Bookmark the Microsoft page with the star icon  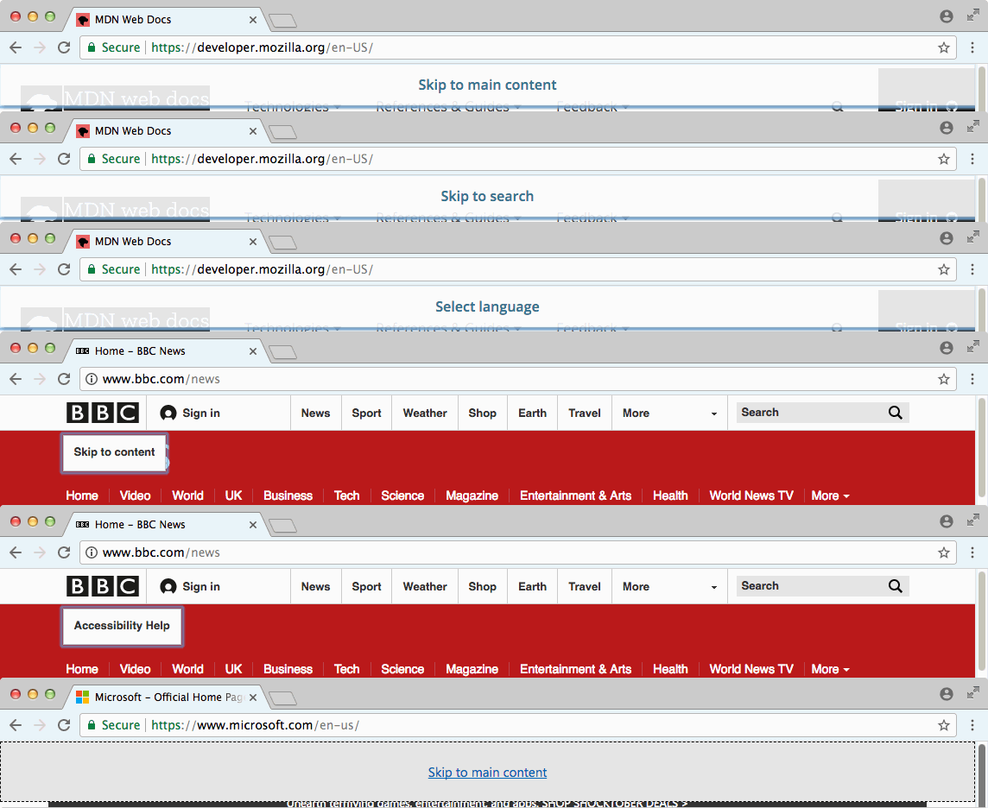[x=943, y=725]
